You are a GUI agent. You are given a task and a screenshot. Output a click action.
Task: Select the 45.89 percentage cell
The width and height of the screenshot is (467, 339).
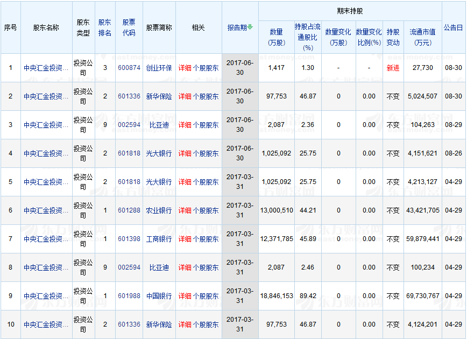(x=308, y=239)
